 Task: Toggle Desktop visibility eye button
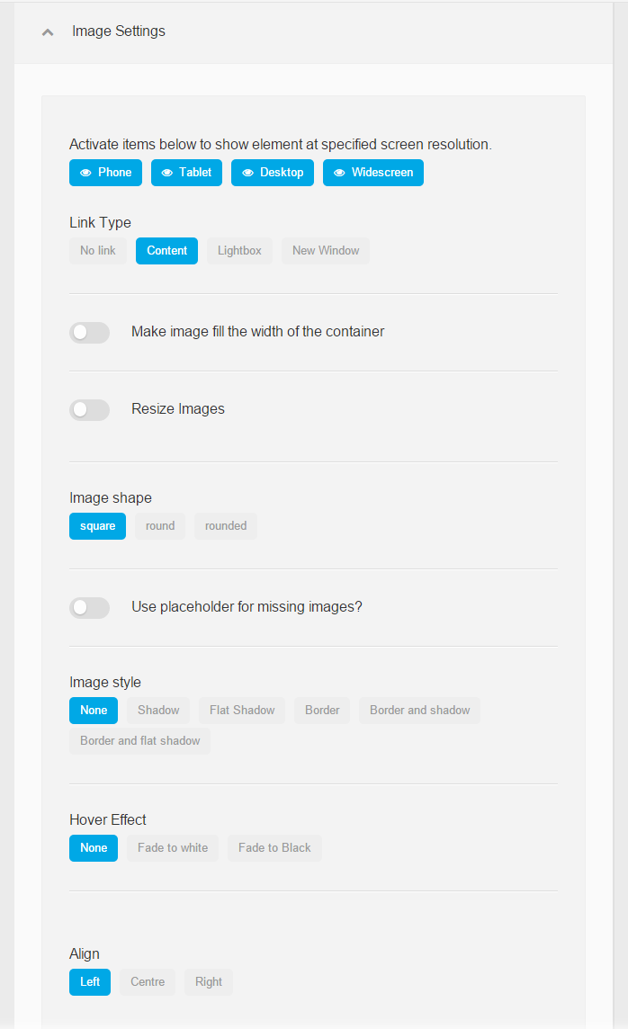[x=273, y=173]
